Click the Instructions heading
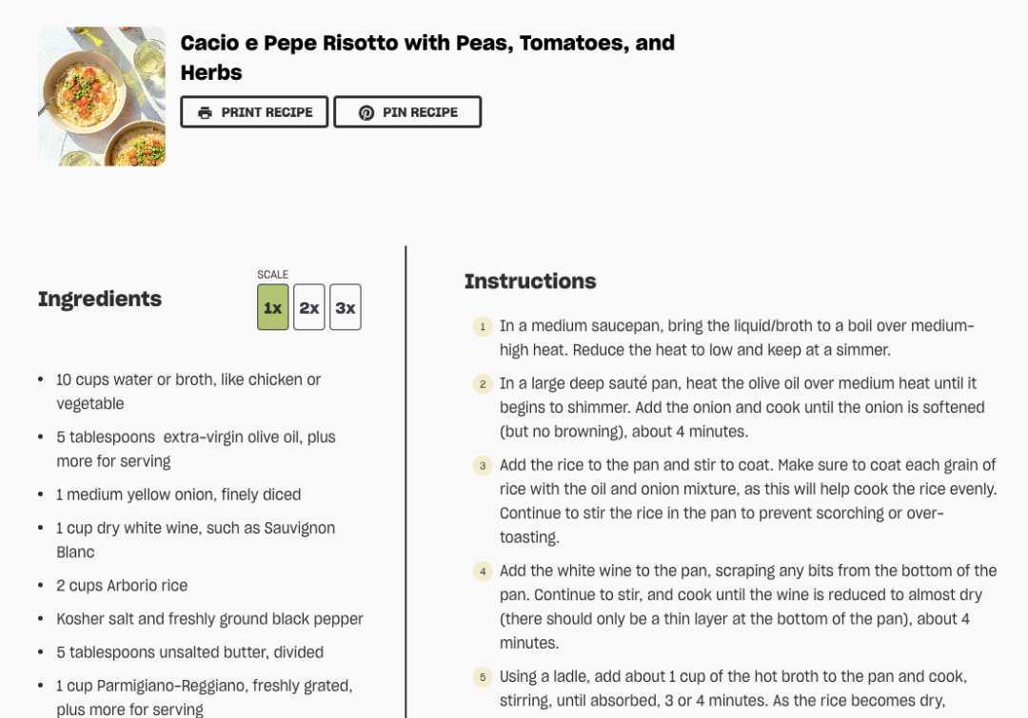 [530, 281]
